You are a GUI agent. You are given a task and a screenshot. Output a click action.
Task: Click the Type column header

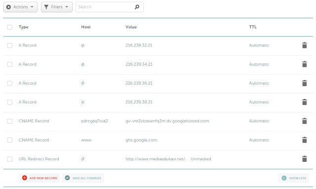pyautogui.click(x=23, y=27)
